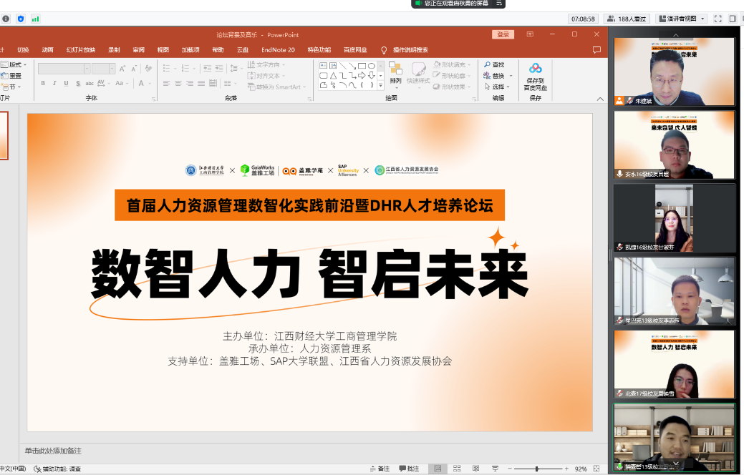Align text to the left
Image resolution: width=744 pixels, height=475 pixels.
point(167,84)
